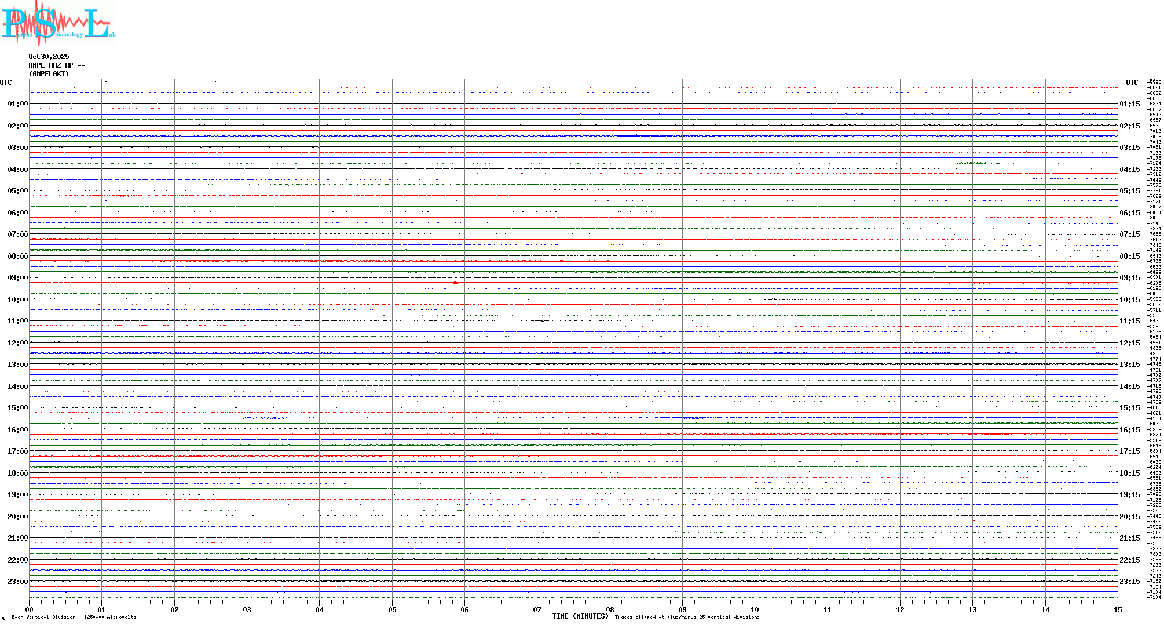Screen dimensions: 1164x625
Task: Click the (AMPELAKI) station name
Action: (x=49, y=74)
